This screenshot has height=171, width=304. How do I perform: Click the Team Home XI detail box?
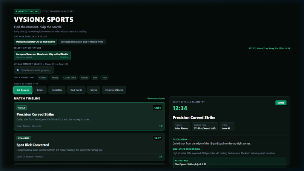(x=227, y=127)
